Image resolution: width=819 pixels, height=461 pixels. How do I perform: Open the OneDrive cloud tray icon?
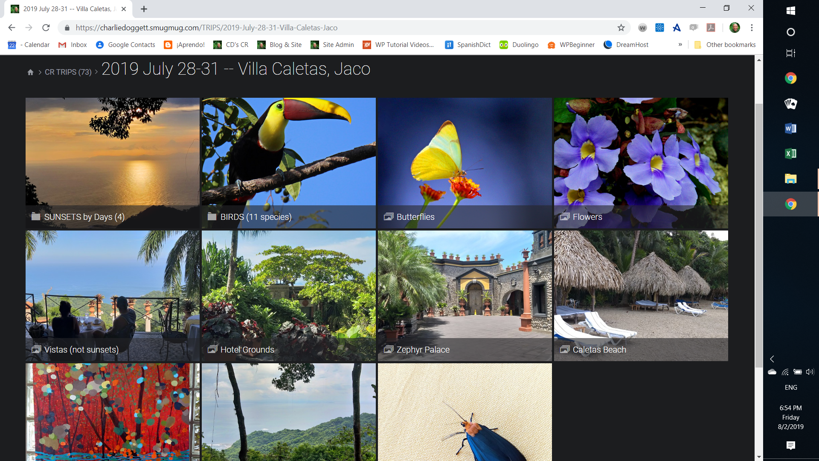(x=772, y=372)
